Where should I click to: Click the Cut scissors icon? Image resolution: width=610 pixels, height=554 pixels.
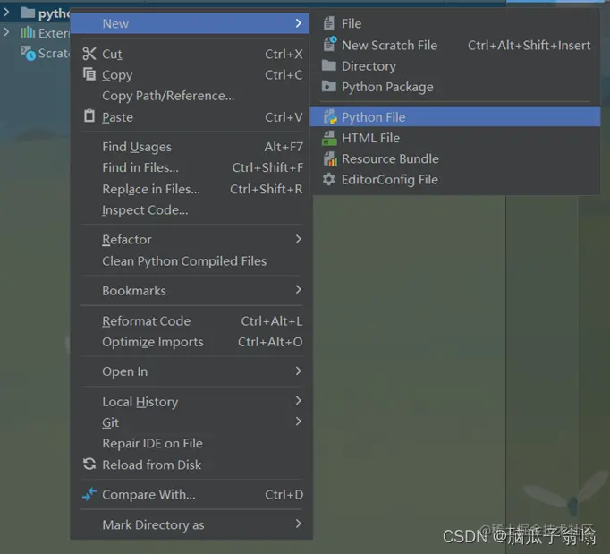[x=89, y=54]
